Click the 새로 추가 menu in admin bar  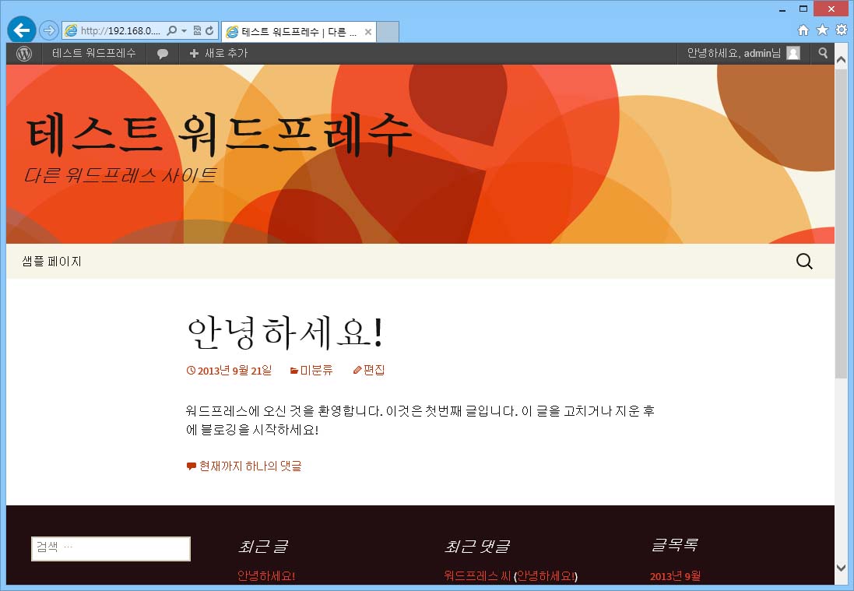[219, 54]
